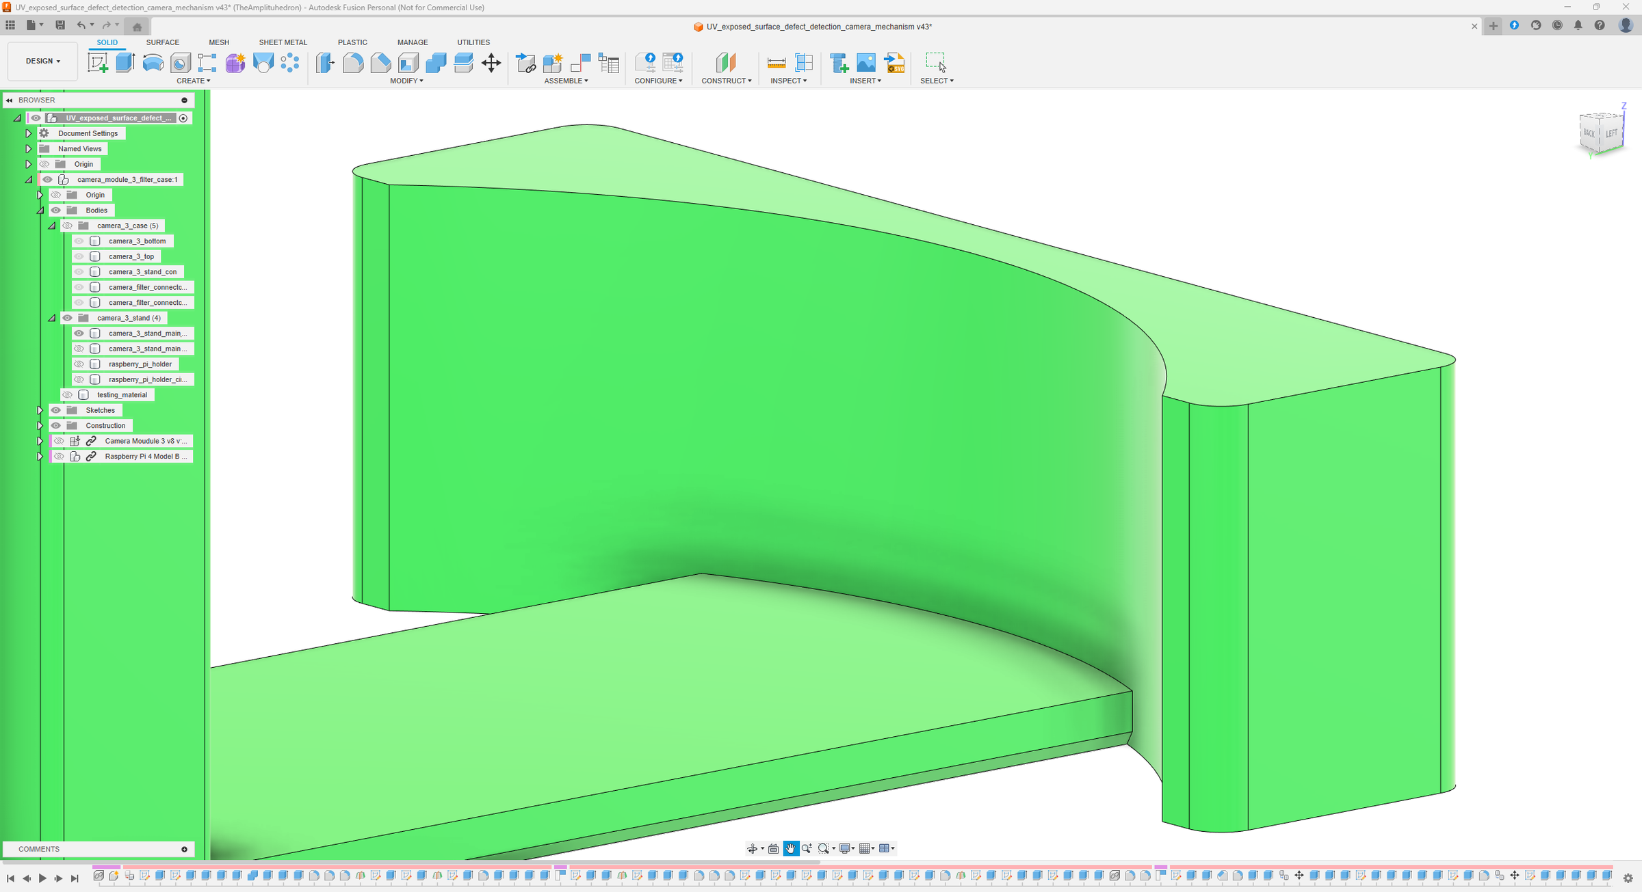Expand Camera Moudule 3 v8 component
This screenshot has height=892, width=1642.
[x=40, y=441]
